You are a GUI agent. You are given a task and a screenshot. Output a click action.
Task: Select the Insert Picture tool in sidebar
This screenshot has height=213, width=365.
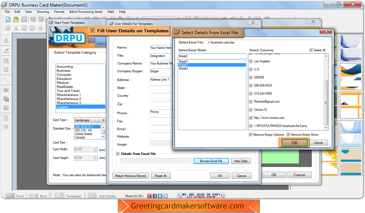[6, 69]
